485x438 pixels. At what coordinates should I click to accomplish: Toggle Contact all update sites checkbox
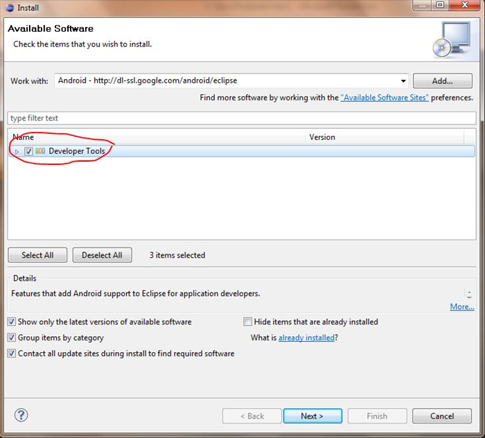12,353
